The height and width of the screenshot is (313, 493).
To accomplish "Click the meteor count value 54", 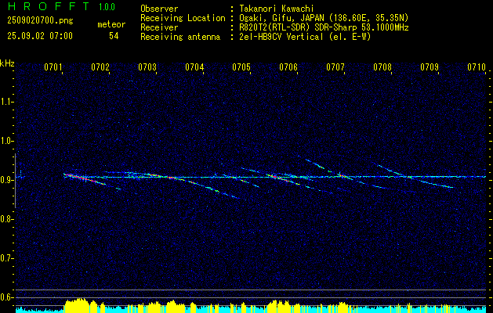I will point(114,36).
